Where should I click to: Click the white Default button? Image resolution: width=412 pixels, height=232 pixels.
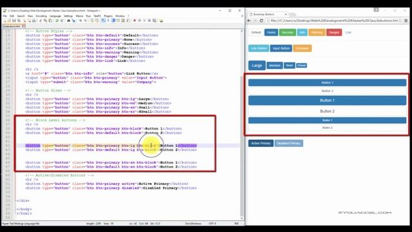pos(256,32)
